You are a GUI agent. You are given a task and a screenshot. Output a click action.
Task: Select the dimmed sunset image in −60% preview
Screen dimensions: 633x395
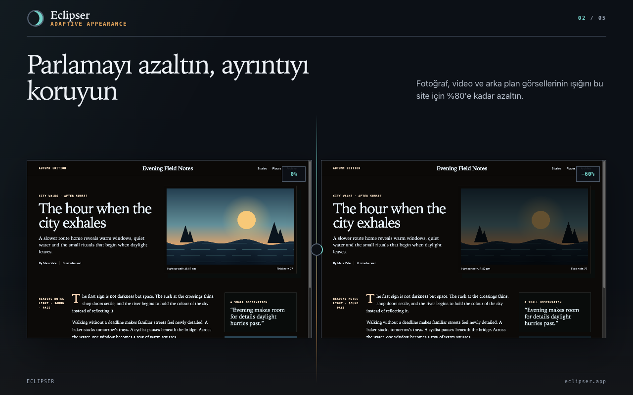524,226
